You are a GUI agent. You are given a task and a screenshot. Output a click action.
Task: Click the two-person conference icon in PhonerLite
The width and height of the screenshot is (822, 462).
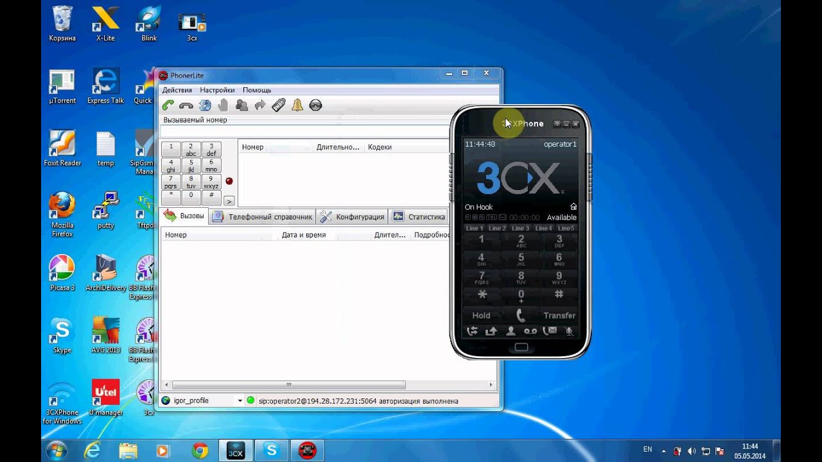coord(241,105)
